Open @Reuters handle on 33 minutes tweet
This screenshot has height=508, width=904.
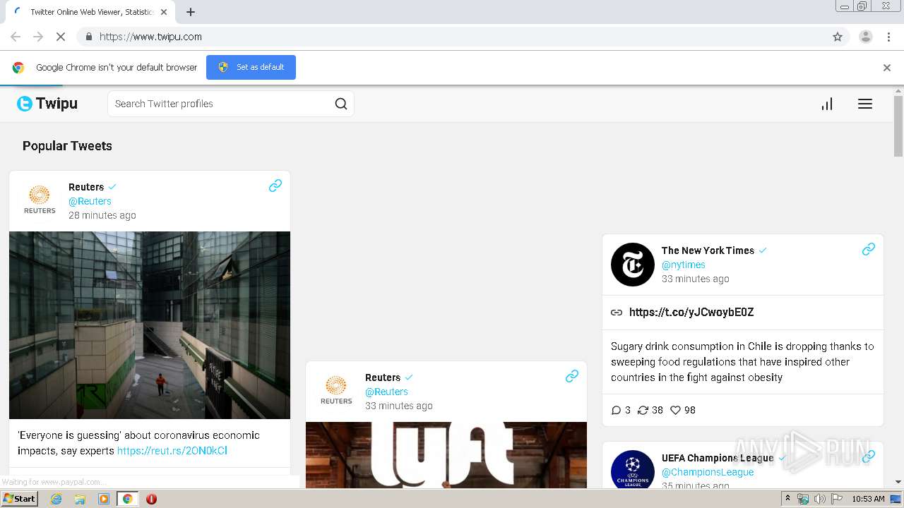click(386, 392)
